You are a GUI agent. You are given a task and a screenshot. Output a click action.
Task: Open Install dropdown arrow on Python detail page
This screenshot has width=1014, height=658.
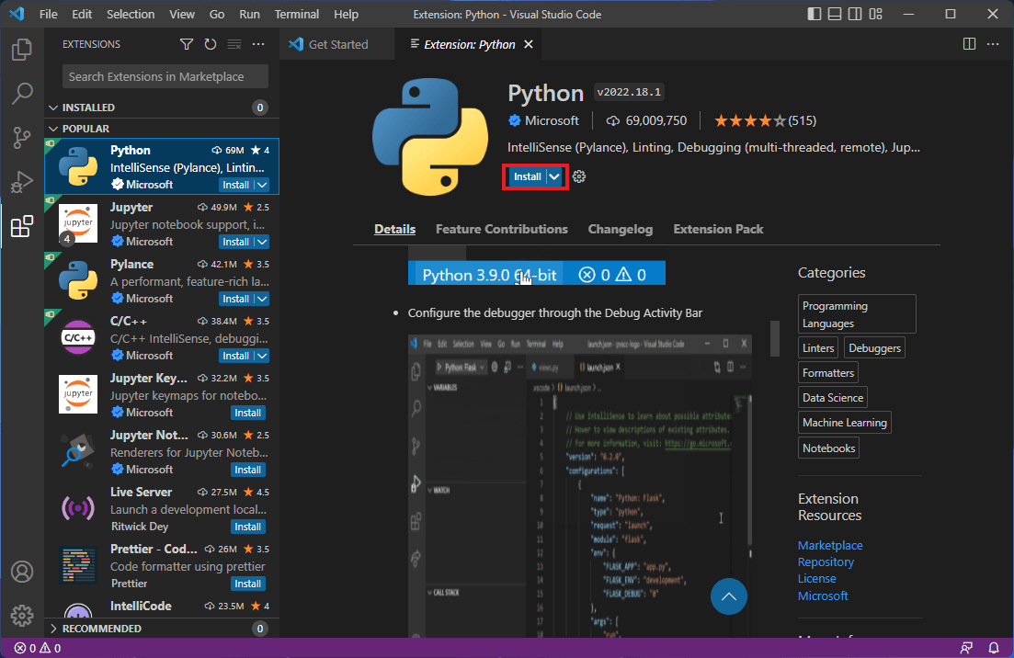click(555, 176)
